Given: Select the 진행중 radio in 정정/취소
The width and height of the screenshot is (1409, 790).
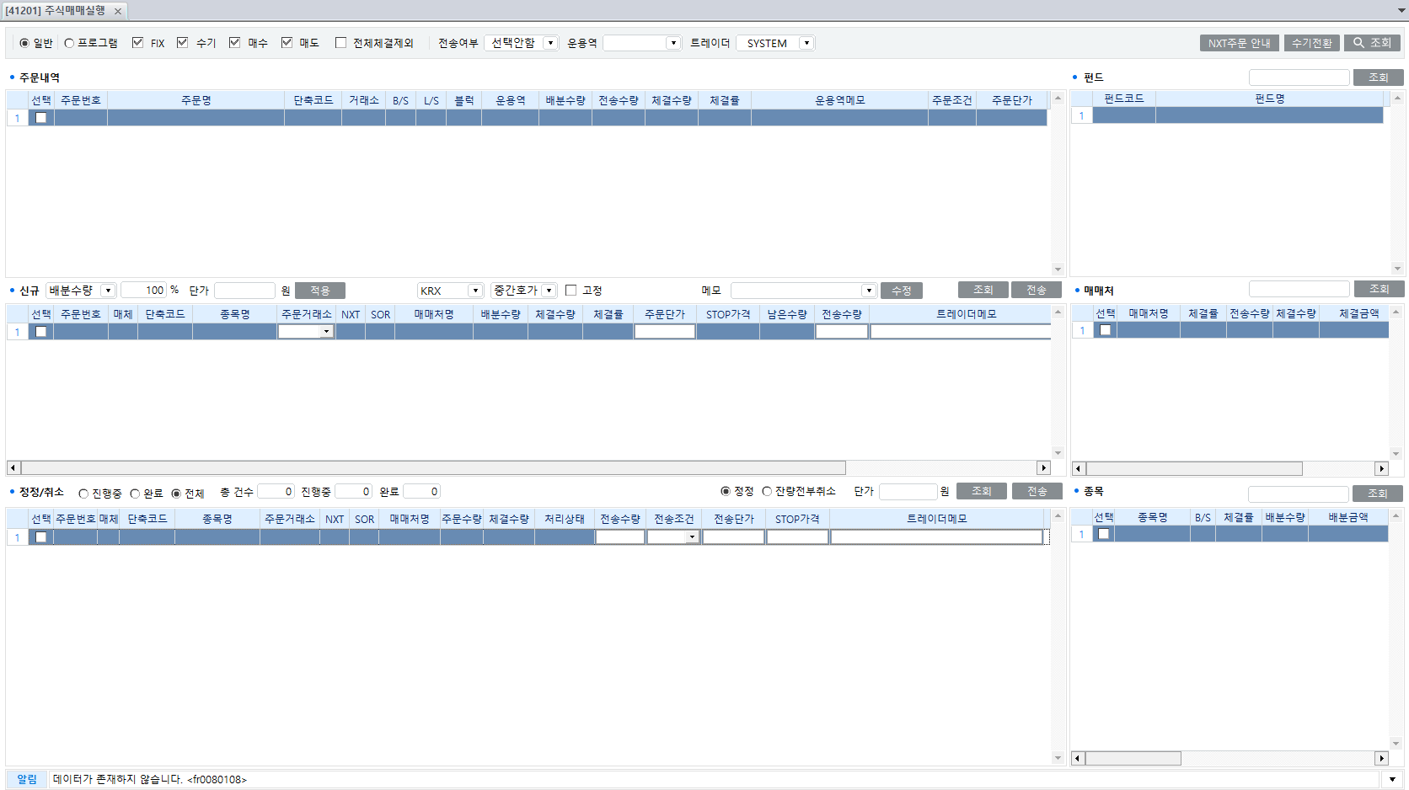Looking at the screenshot, I should click(83, 494).
